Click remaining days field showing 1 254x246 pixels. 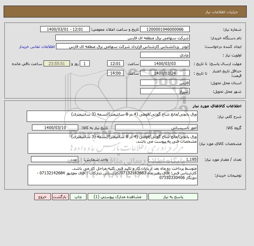click(84, 64)
